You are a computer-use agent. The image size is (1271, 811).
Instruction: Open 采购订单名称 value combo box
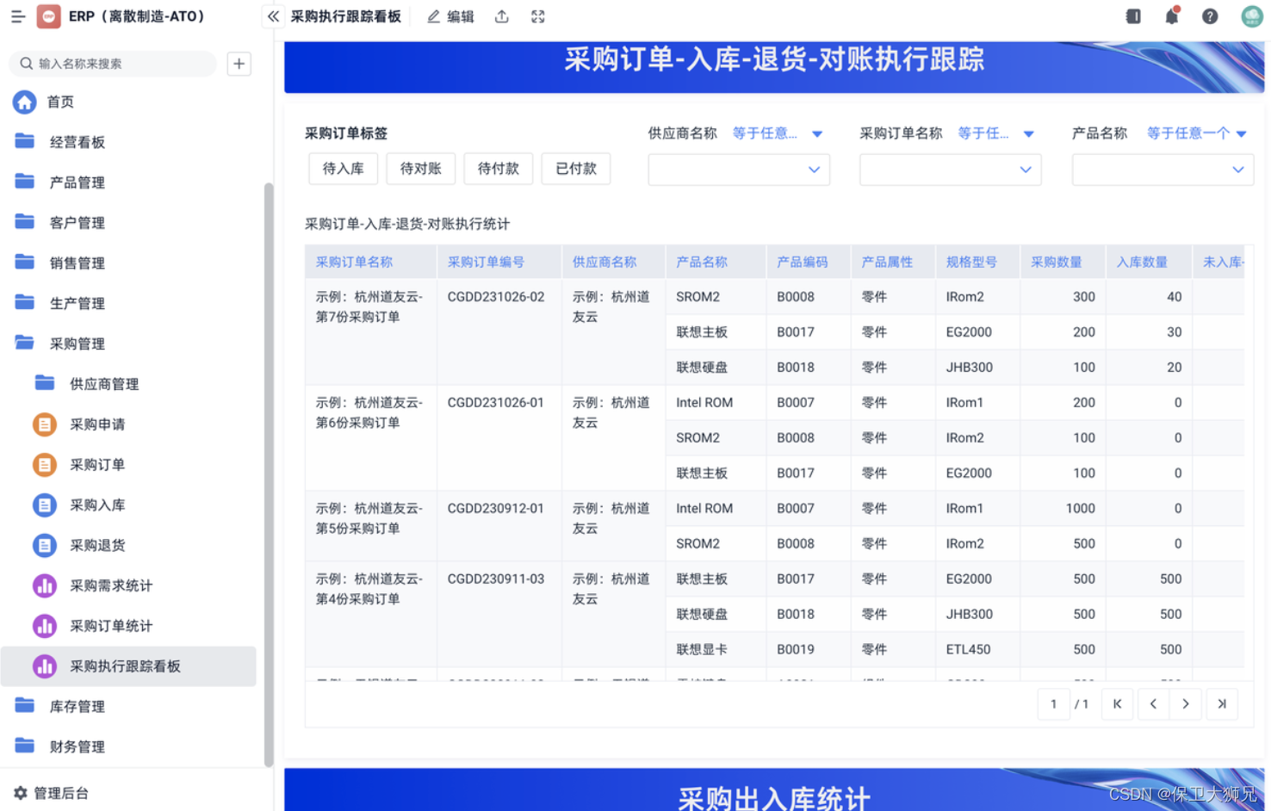(x=951, y=170)
